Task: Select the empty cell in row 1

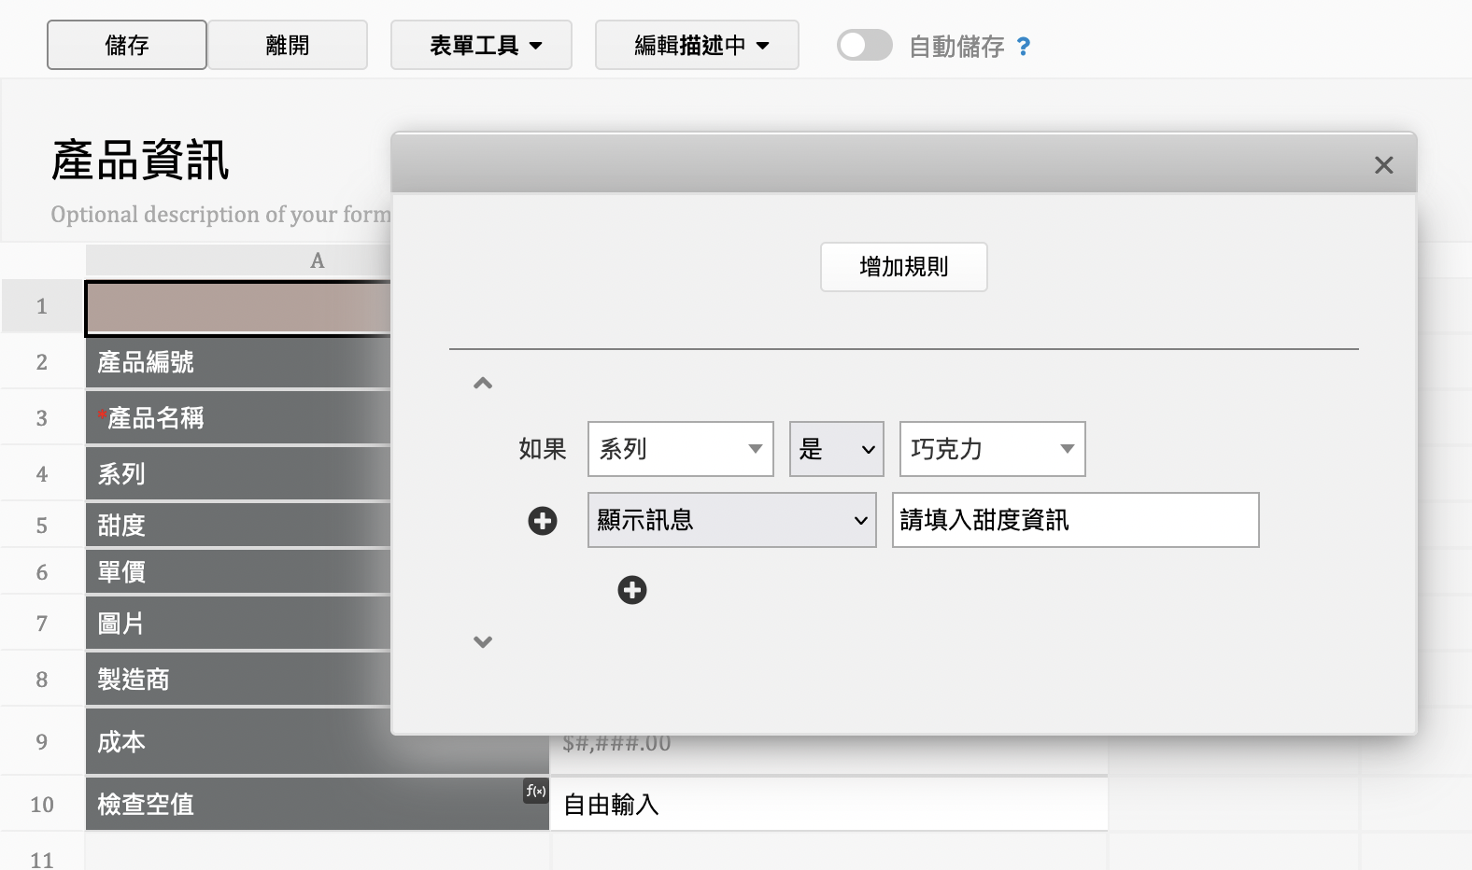Action: point(238,307)
